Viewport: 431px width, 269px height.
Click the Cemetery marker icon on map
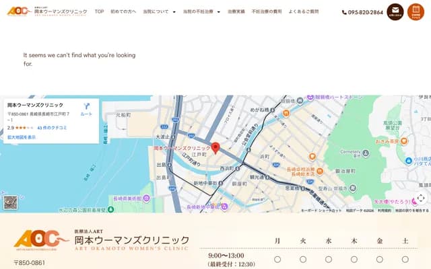click(x=366, y=153)
